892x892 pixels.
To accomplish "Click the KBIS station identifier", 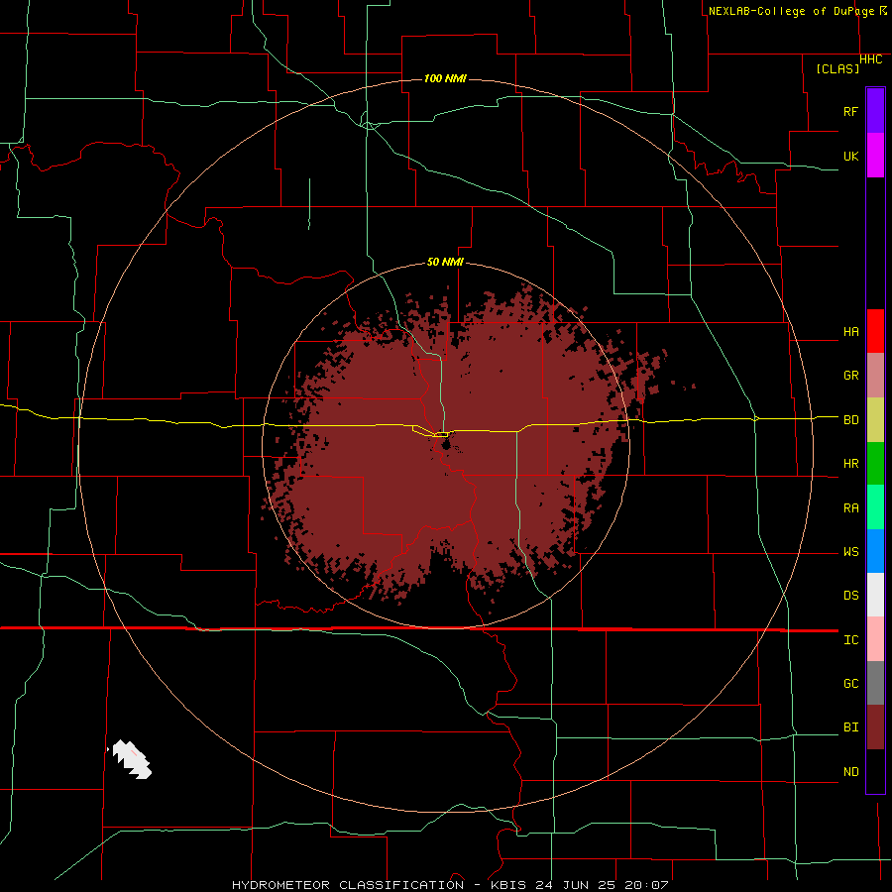I will tap(508, 885).
